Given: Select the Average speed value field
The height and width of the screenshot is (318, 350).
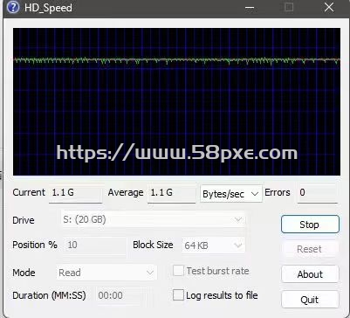Looking at the screenshot, I should point(171,193).
